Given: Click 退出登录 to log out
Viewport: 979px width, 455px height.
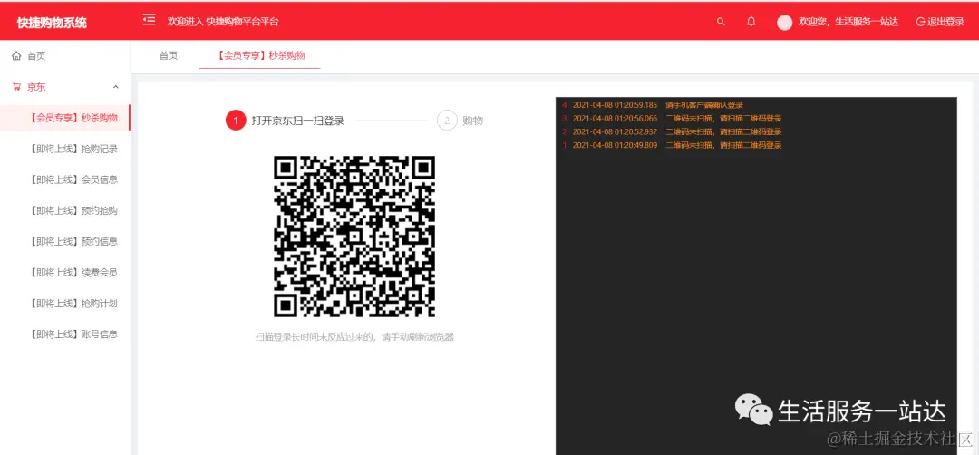Looking at the screenshot, I should tap(940, 22).
